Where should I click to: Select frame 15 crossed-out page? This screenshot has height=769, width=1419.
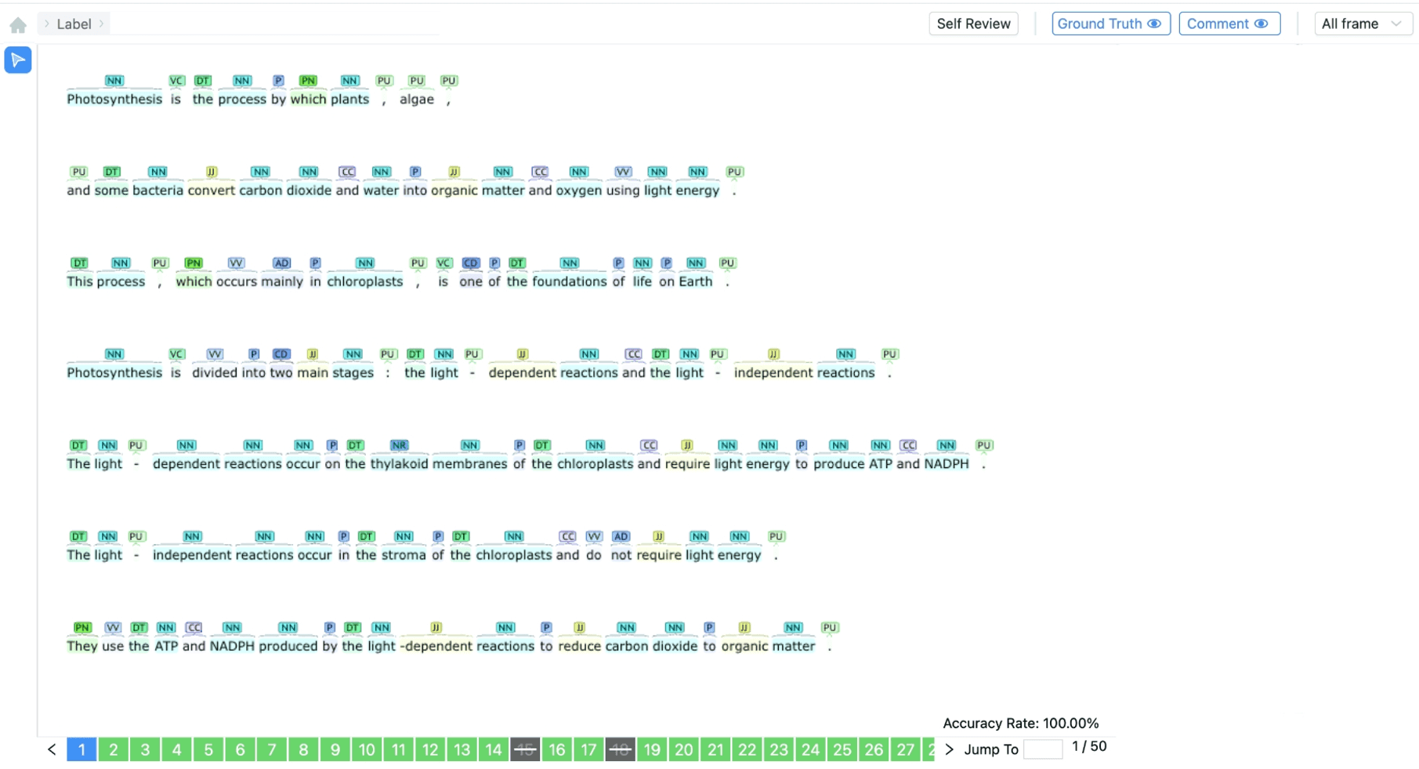525,749
